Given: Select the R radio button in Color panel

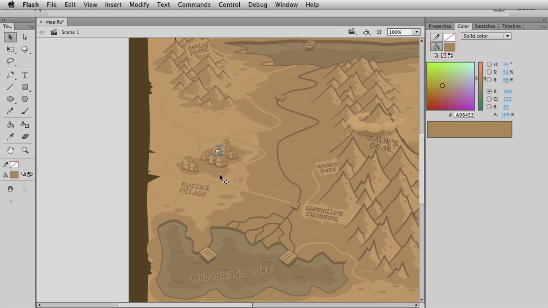Looking at the screenshot, I should coord(489,91).
